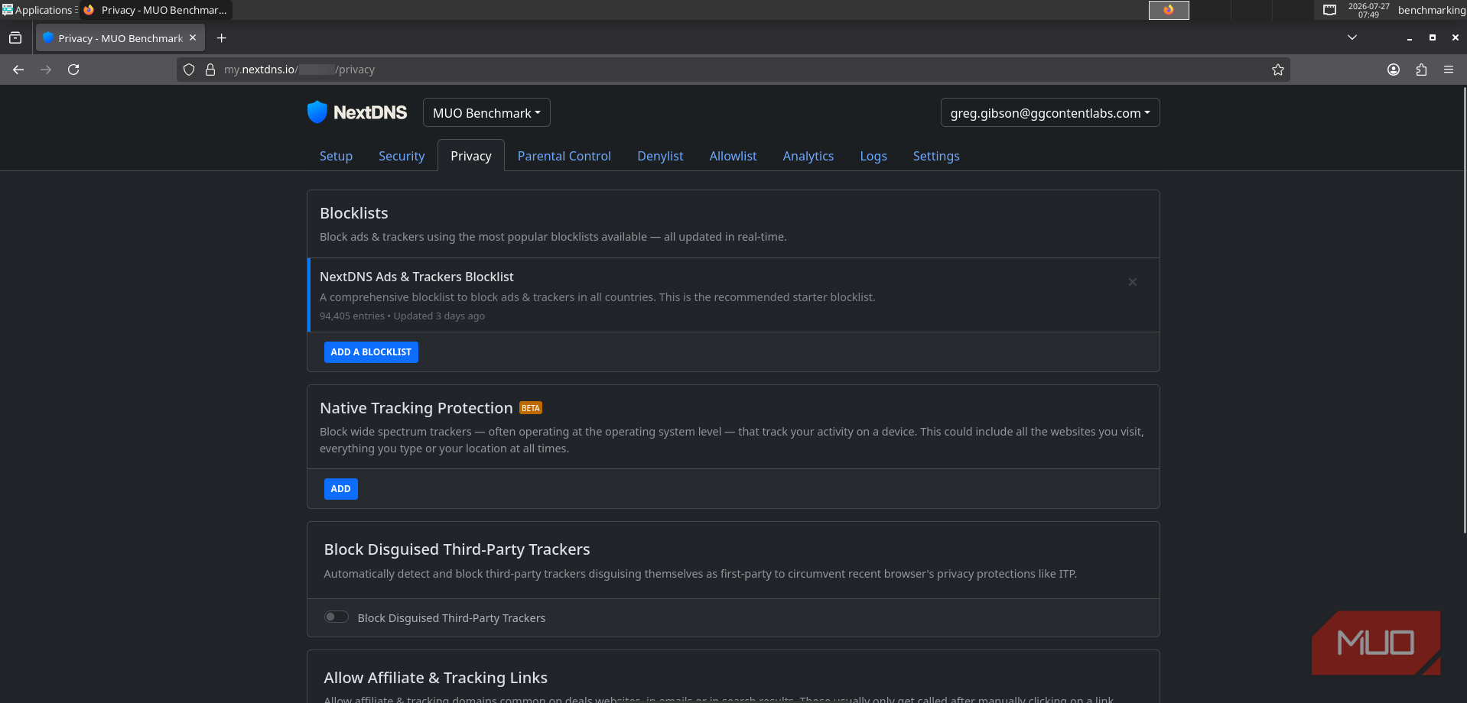Click the page vertical scrollbar

1463,309
